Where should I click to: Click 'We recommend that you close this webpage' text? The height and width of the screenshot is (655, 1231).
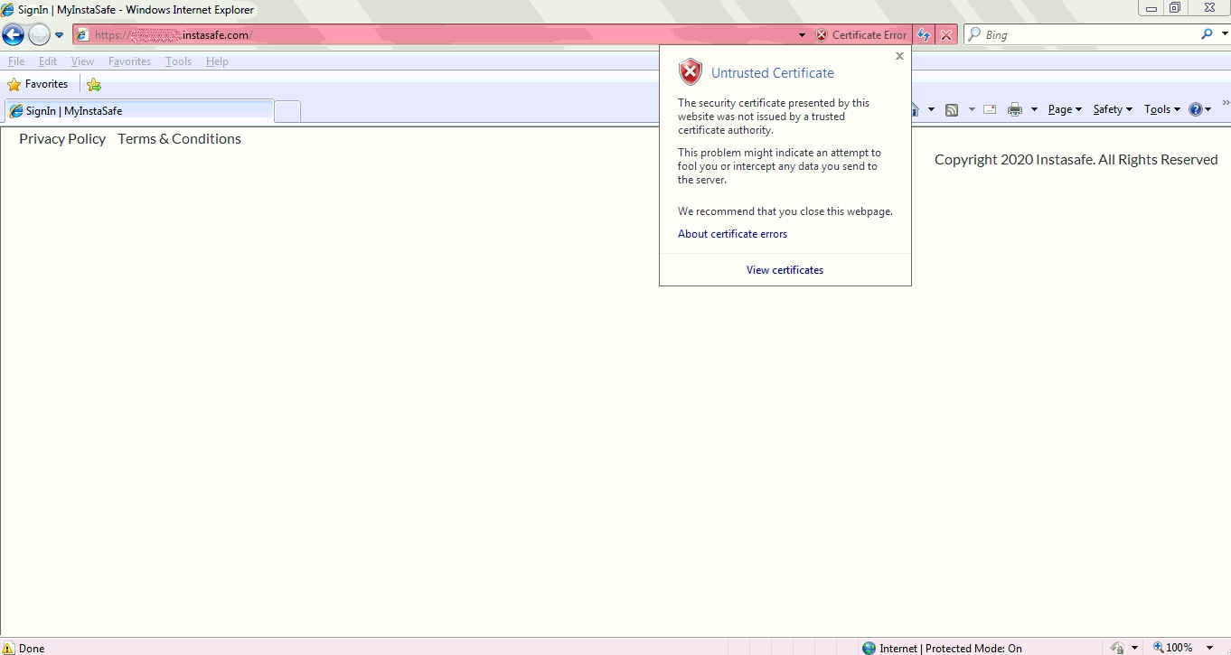pos(785,211)
